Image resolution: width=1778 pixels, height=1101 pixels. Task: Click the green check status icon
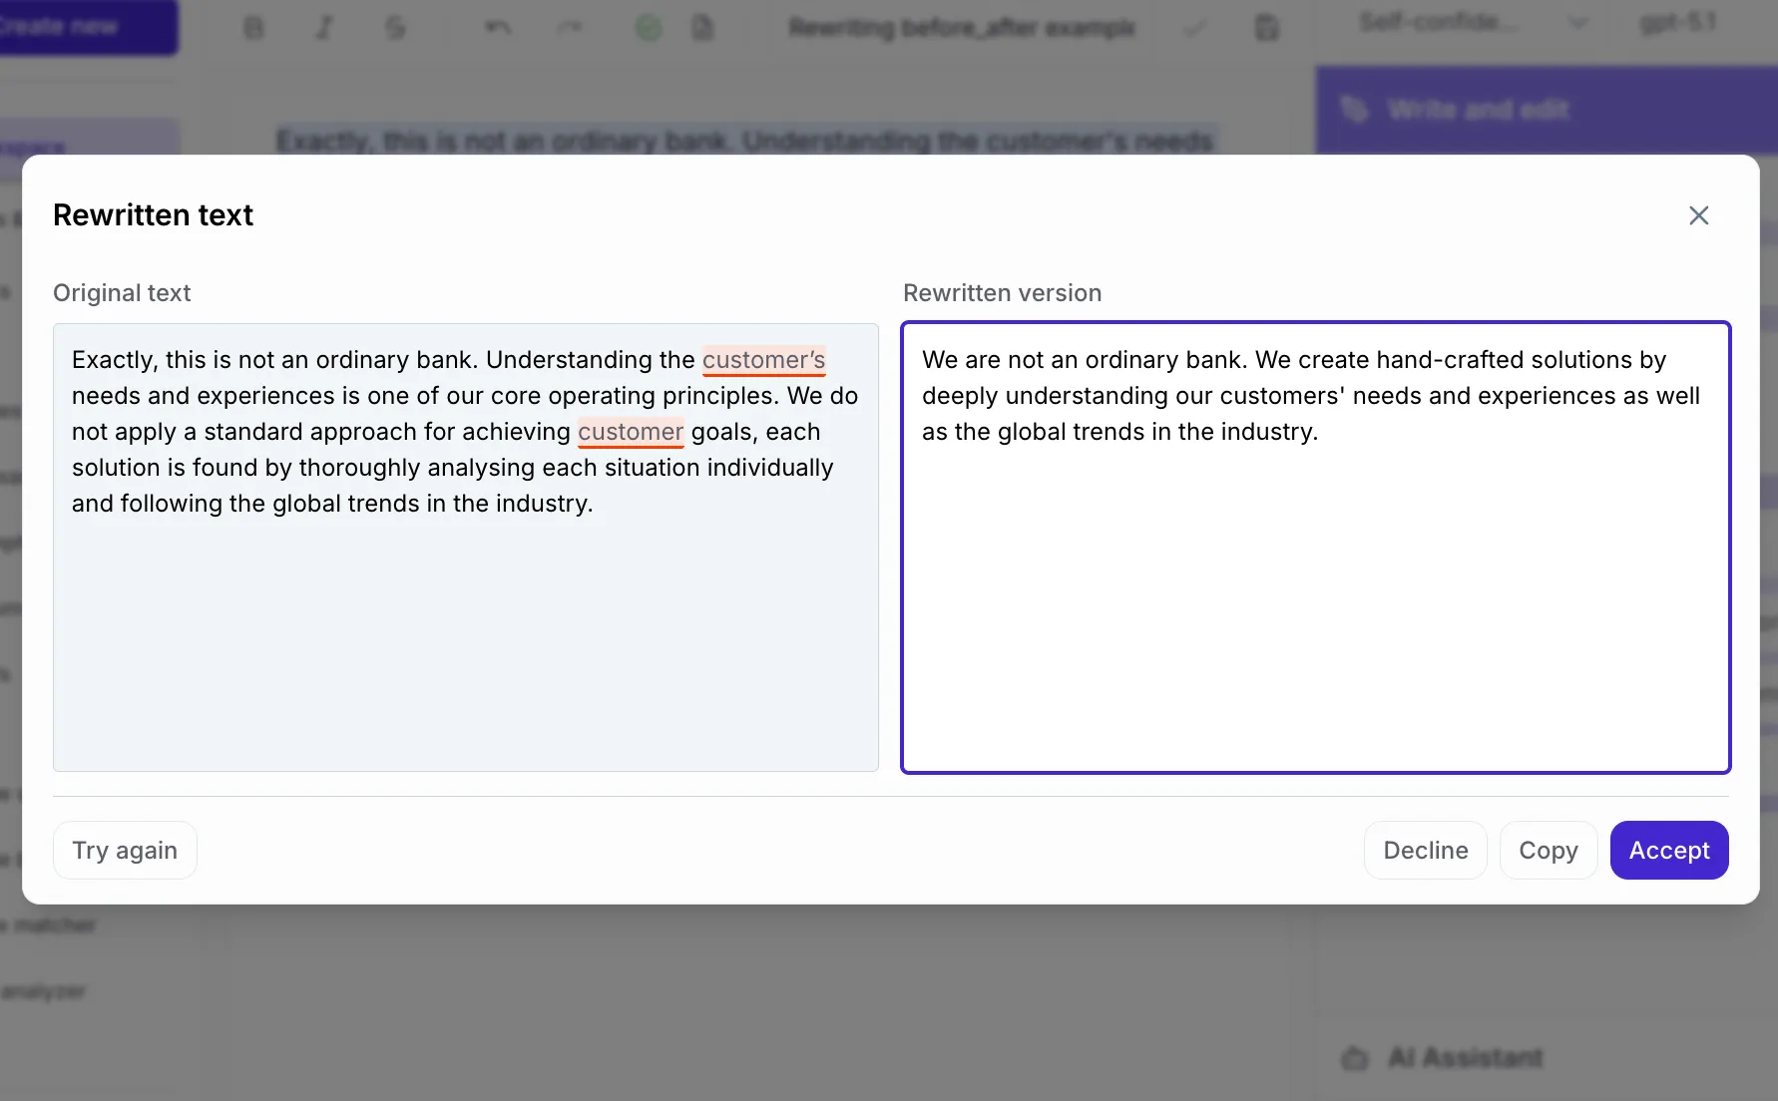tap(648, 27)
